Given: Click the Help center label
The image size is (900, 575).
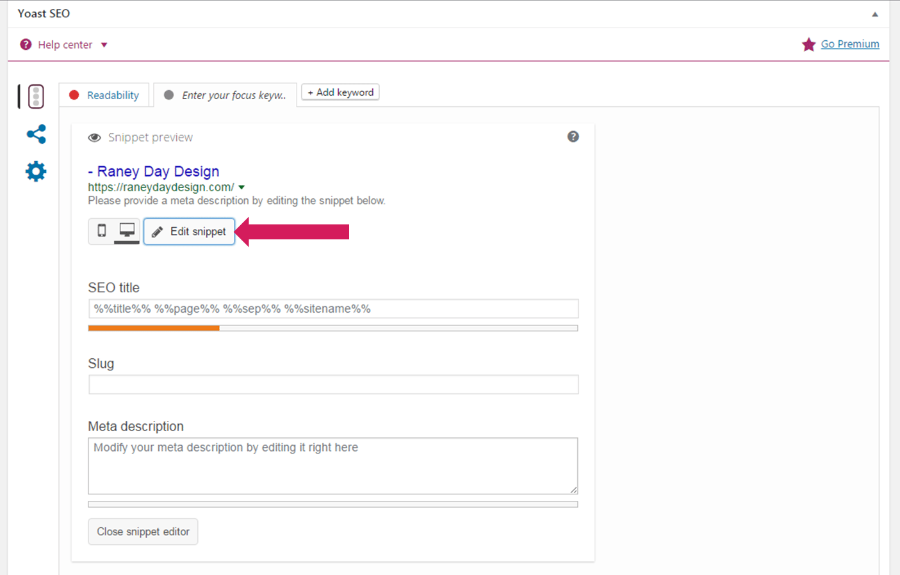Looking at the screenshot, I should [65, 45].
